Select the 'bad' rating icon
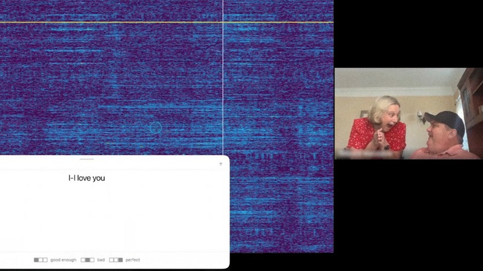This screenshot has width=483, height=271. click(x=88, y=260)
